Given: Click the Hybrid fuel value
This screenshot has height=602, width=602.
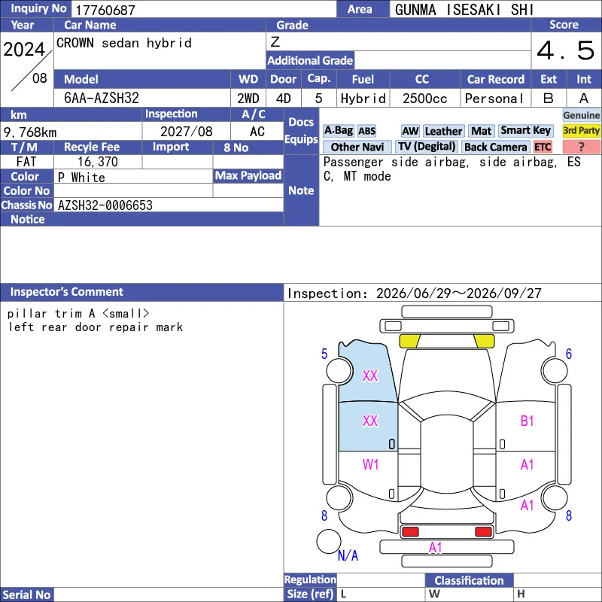Looking at the screenshot, I should [363, 99].
